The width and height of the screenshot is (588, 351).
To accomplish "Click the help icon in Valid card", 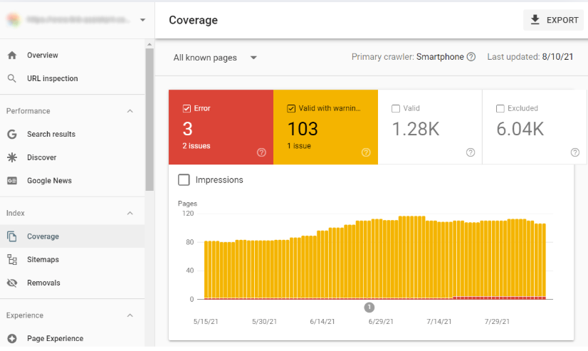I will (x=471, y=152).
